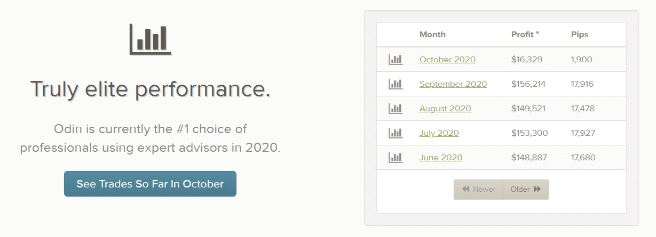Image resolution: width=656 pixels, height=237 pixels.
Task: Open the July 2020 results link
Action: 439,133
